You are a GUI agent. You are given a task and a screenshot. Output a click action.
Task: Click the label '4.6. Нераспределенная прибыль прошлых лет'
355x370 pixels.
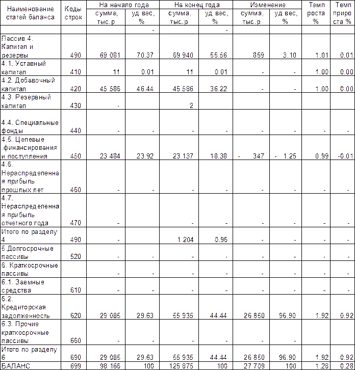click(x=30, y=177)
